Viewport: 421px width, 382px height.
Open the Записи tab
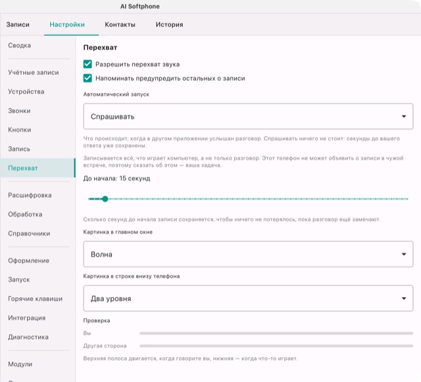(18, 24)
